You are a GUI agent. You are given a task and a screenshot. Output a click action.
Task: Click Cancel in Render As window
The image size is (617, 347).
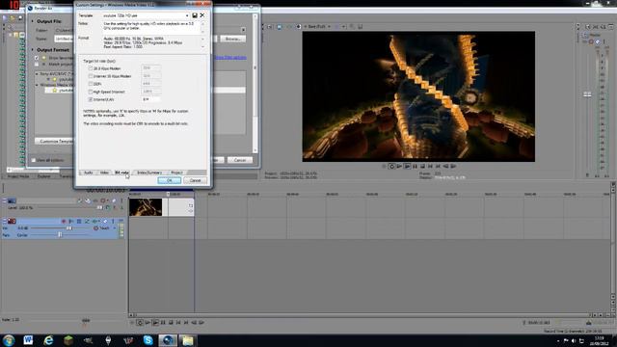[240, 160]
